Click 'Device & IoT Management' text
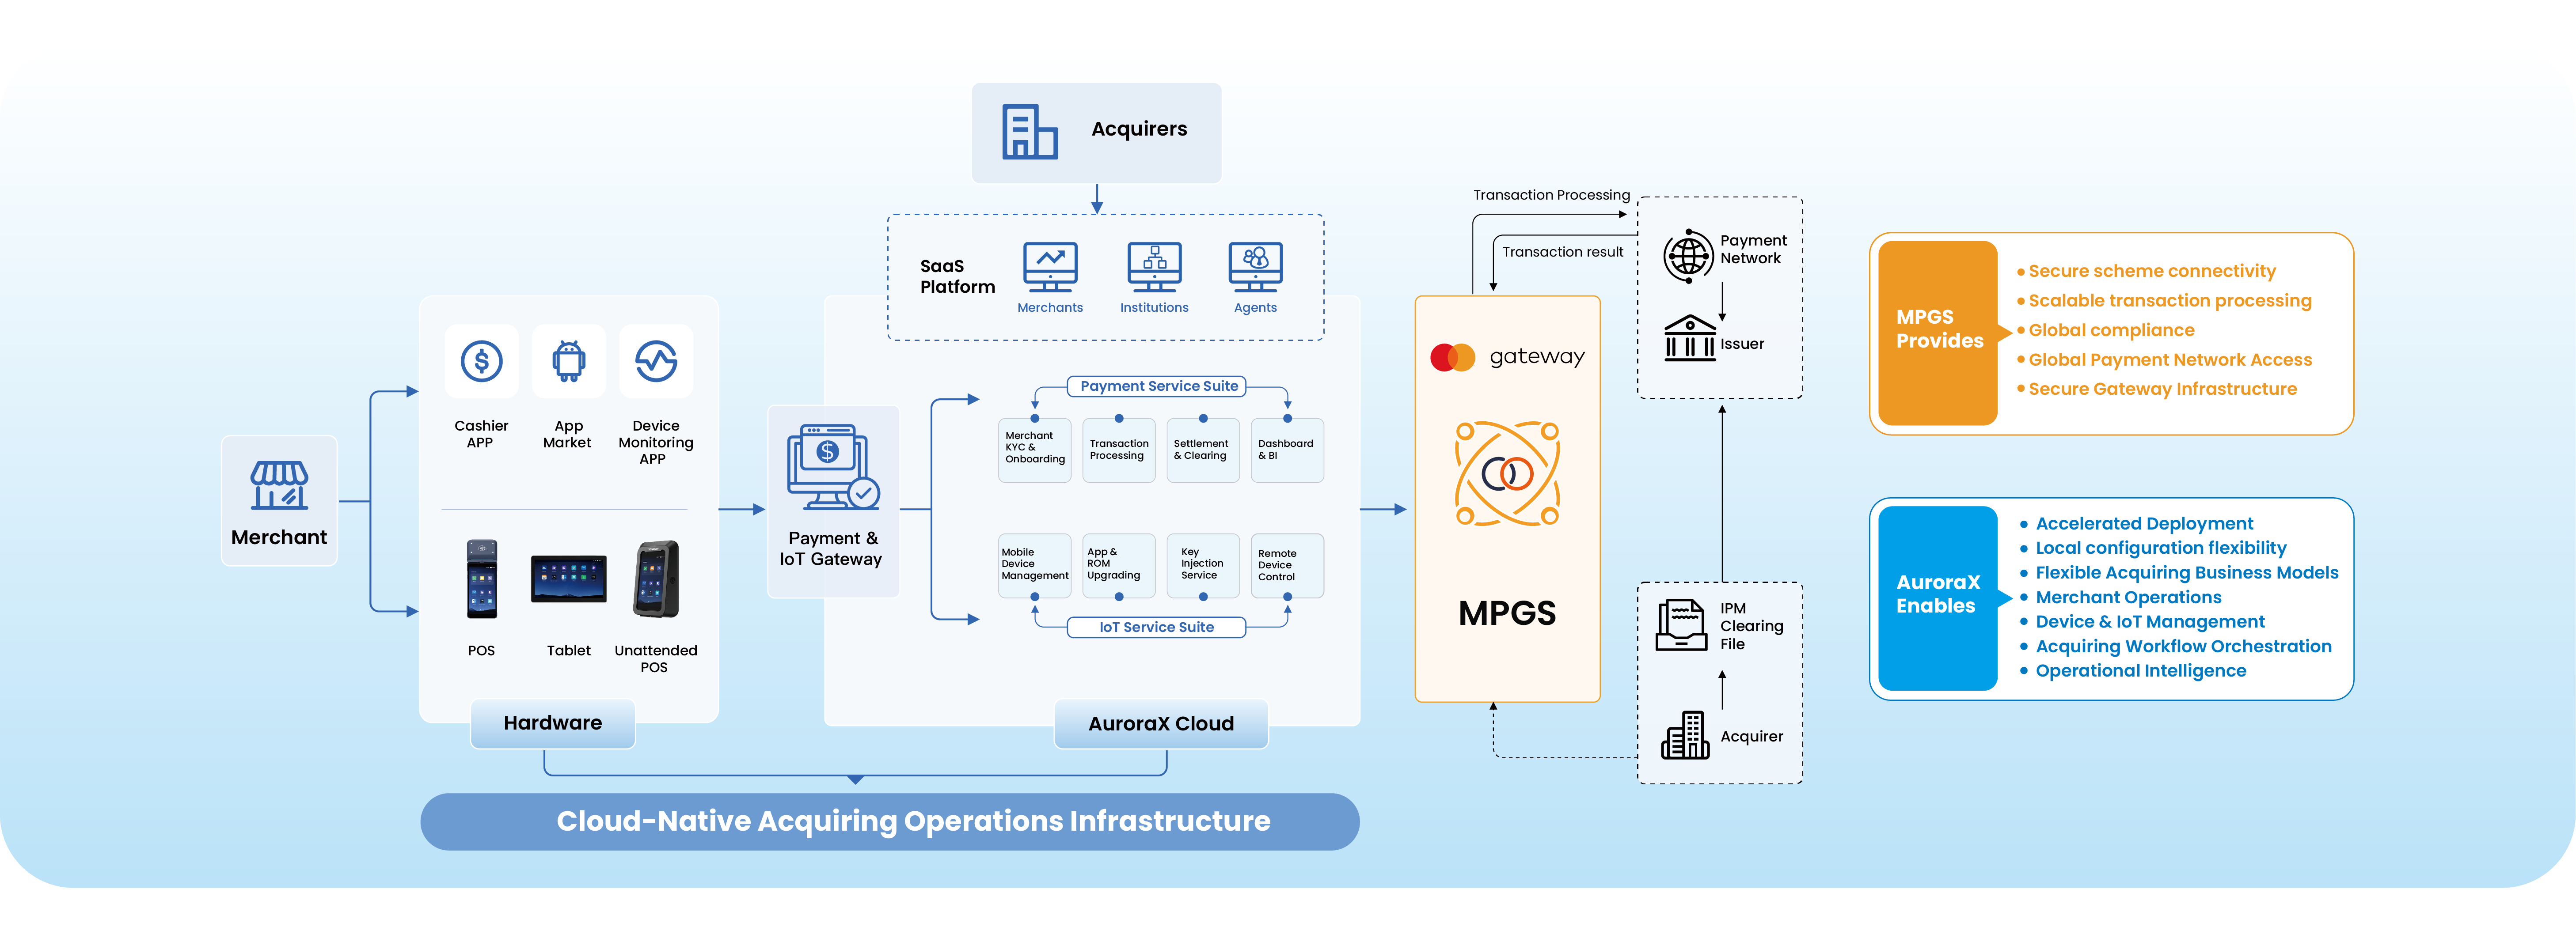 2150,622
